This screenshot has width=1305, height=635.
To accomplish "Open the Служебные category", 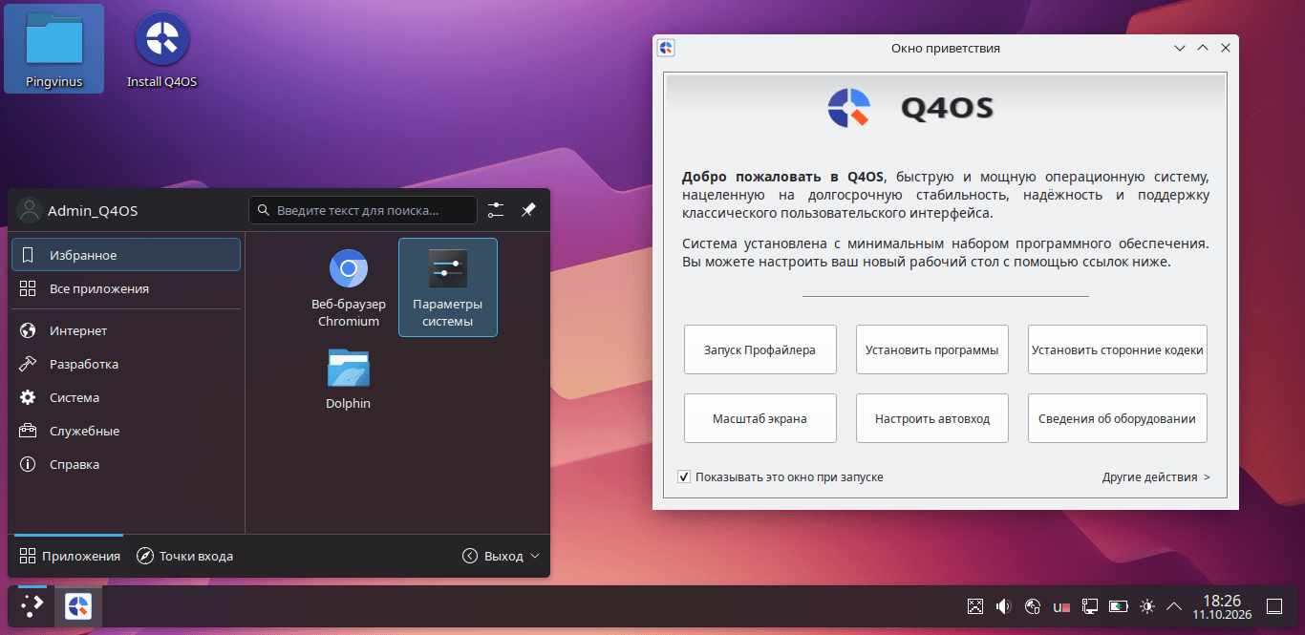I will coord(126,431).
